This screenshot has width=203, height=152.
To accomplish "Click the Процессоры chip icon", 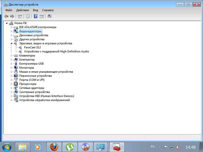I will pos(16,84).
